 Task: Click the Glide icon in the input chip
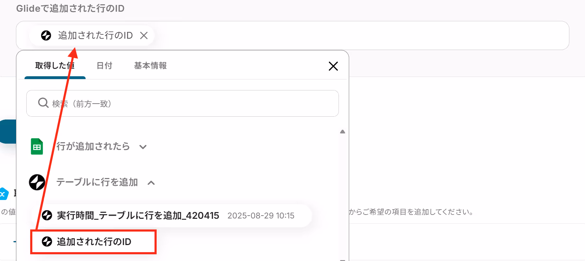pos(46,35)
